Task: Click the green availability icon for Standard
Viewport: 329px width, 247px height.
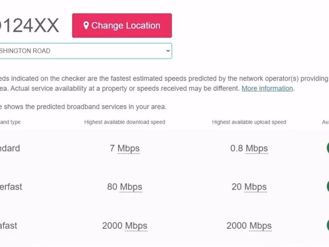Action: [x=327, y=148]
